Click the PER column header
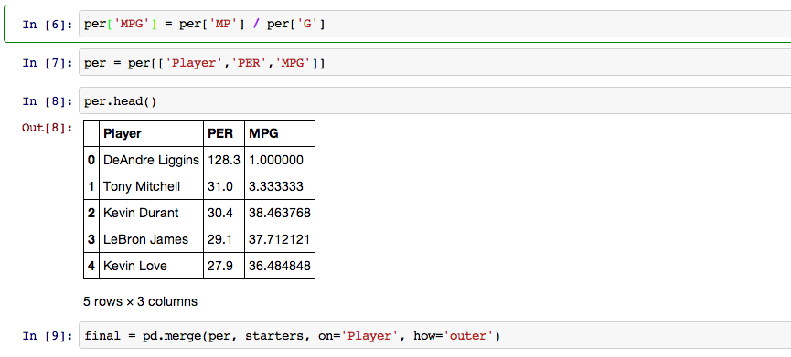 click(224, 133)
